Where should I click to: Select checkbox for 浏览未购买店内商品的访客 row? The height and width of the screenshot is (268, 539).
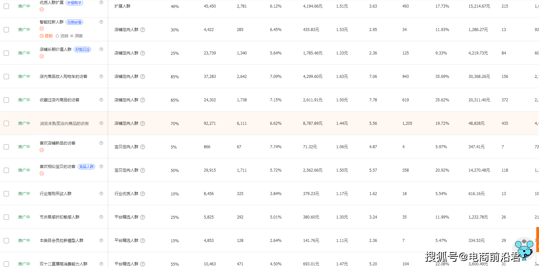pos(6,123)
